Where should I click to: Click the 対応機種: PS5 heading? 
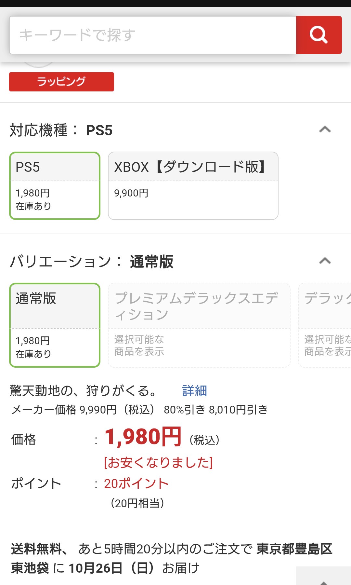tap(61, 130)
